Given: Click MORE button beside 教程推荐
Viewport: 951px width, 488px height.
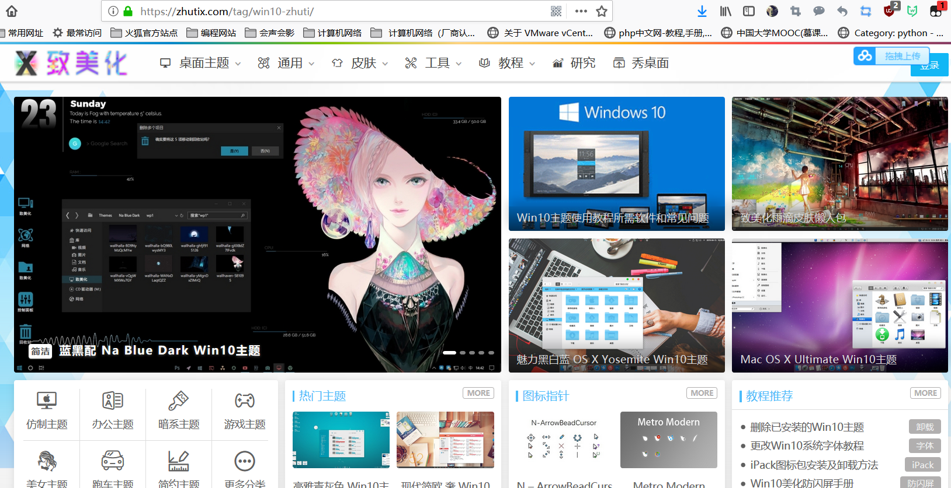Looking at the screenshot, I should point(925,394).
